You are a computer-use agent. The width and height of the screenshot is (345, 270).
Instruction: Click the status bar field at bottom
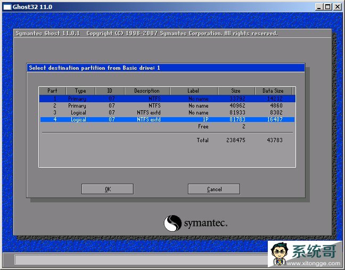click(141, 260)
